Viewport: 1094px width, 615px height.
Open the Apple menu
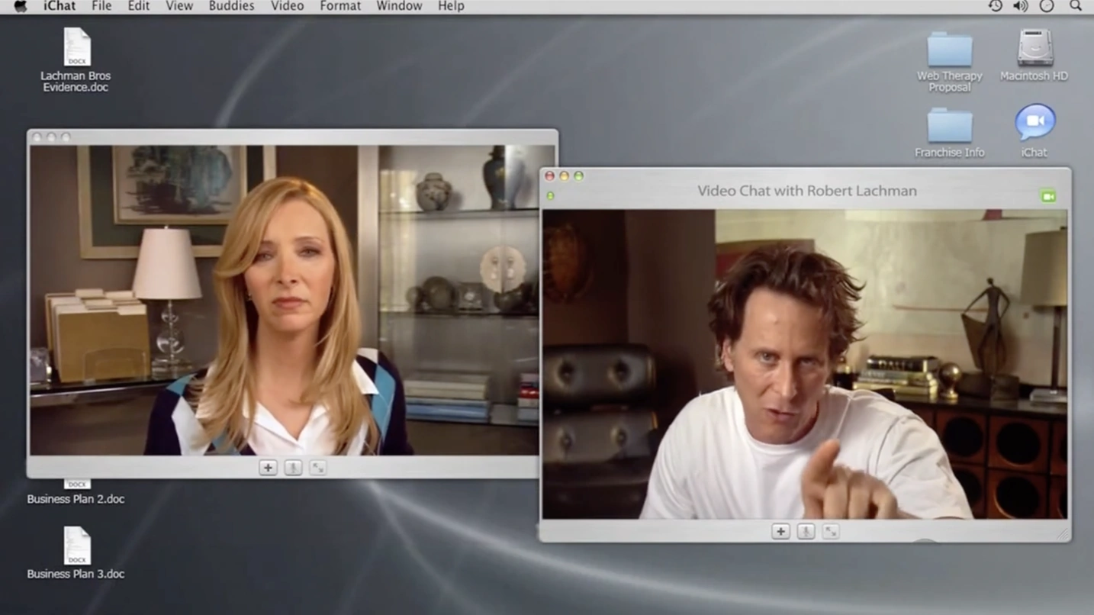coord(21,6)
